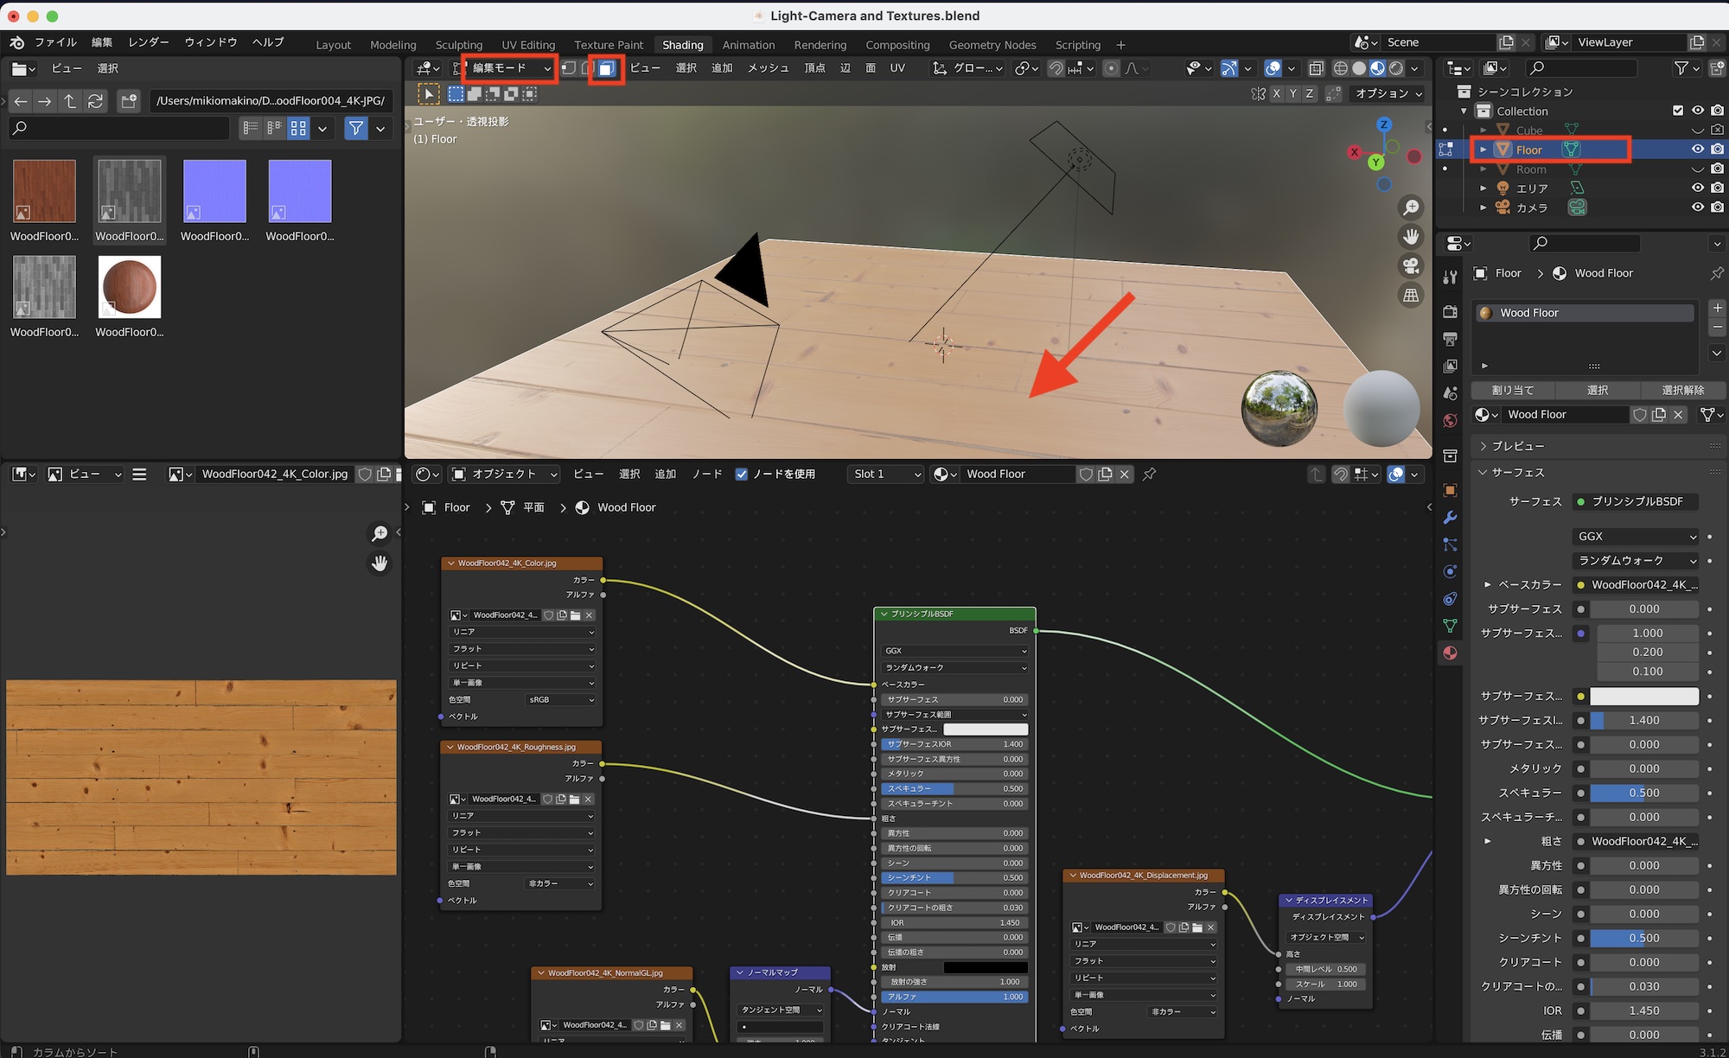Open the Material properties tab icon
Screen dimensions: 1729x1058
[1451, 653]
